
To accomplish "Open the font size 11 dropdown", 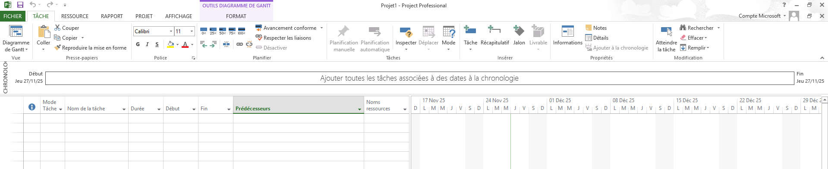I will tap(192, 31).
